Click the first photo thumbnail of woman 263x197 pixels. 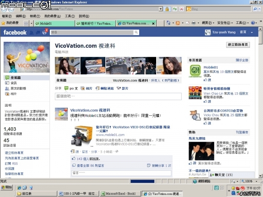point(67,66)
